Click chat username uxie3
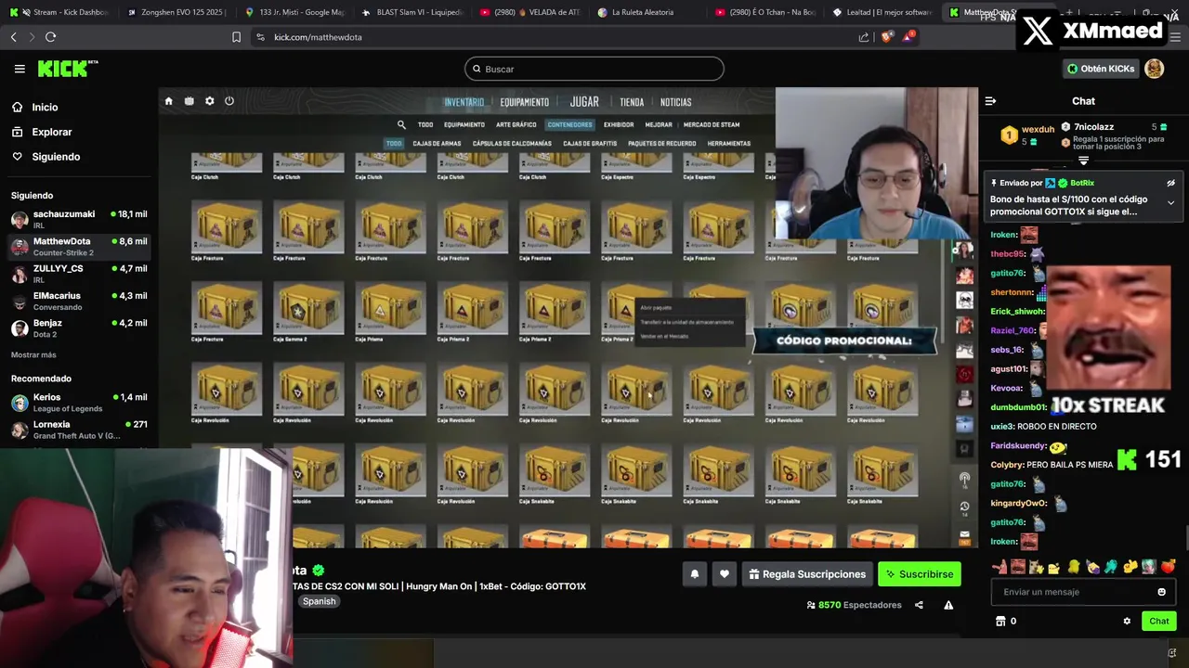 [x=1001, y=427]
